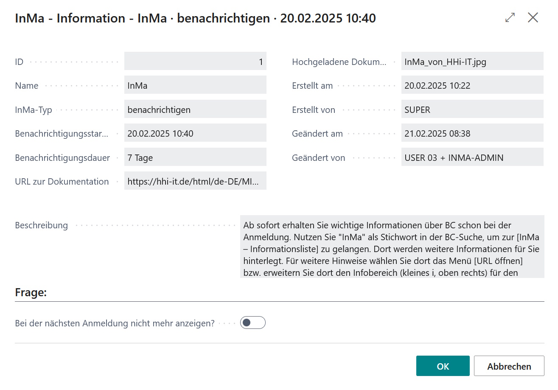
Task: Select the ID field showing 1
Action: [x=195, y=61]
